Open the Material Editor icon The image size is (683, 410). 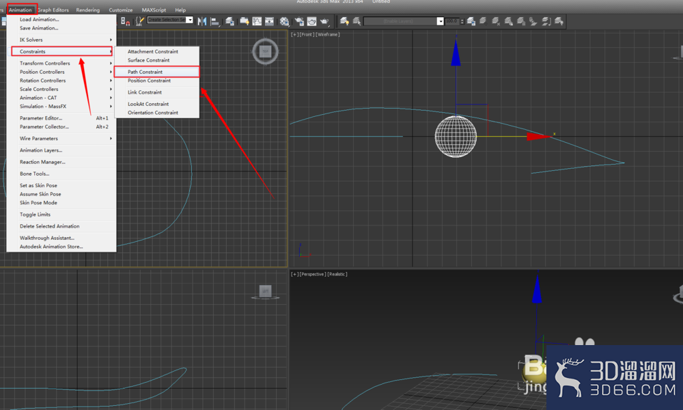click(284, 21)
